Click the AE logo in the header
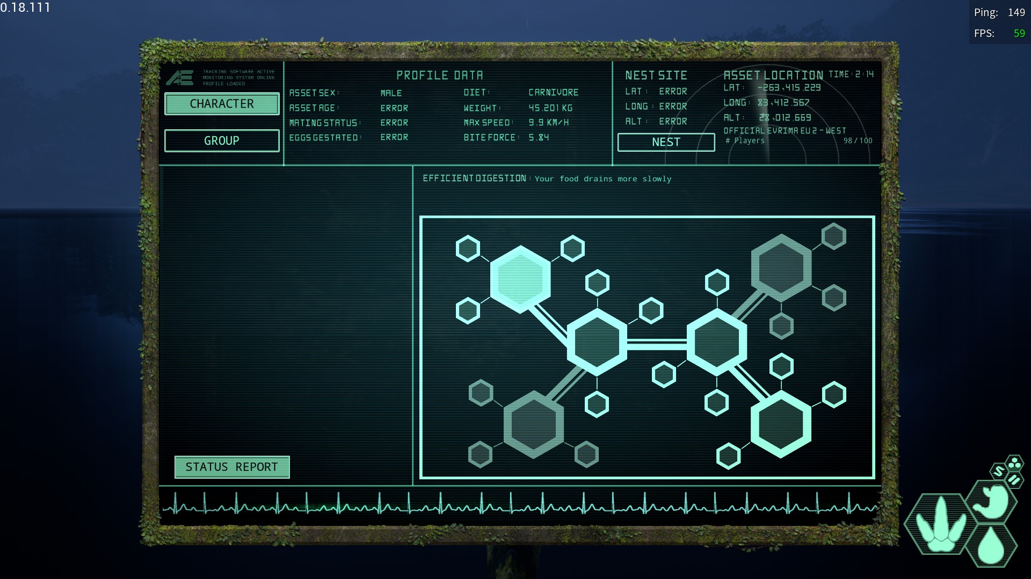 [x=179, y=78]
